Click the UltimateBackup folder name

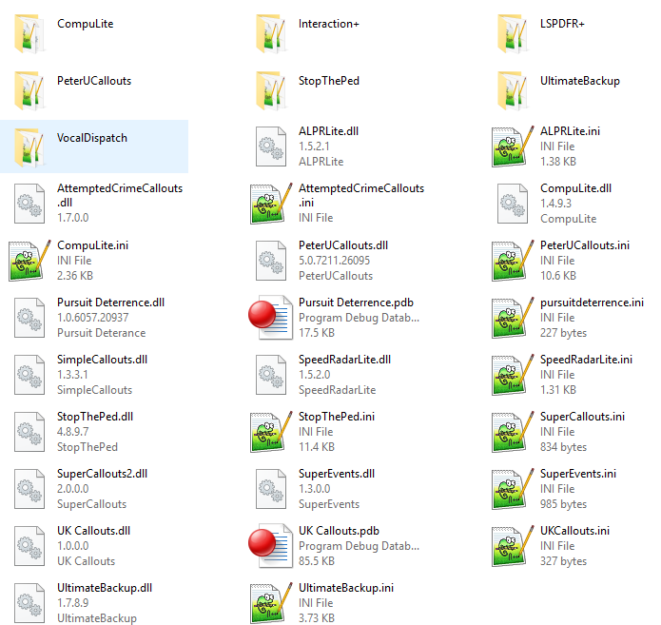tap(580, 81)
